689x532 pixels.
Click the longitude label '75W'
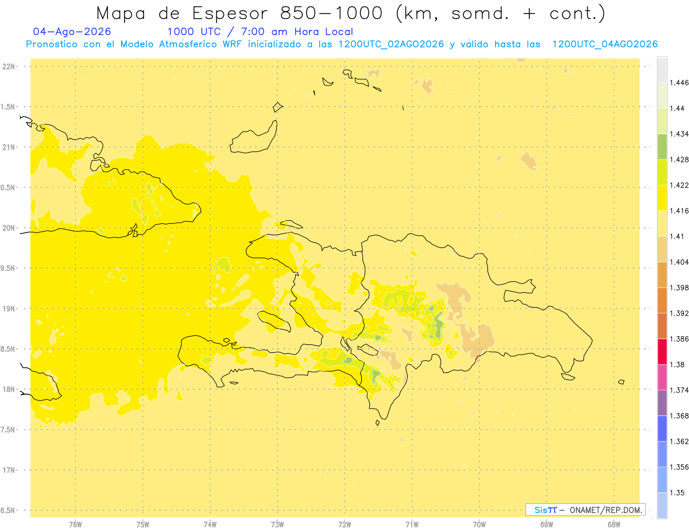click(x=143, y=525)
